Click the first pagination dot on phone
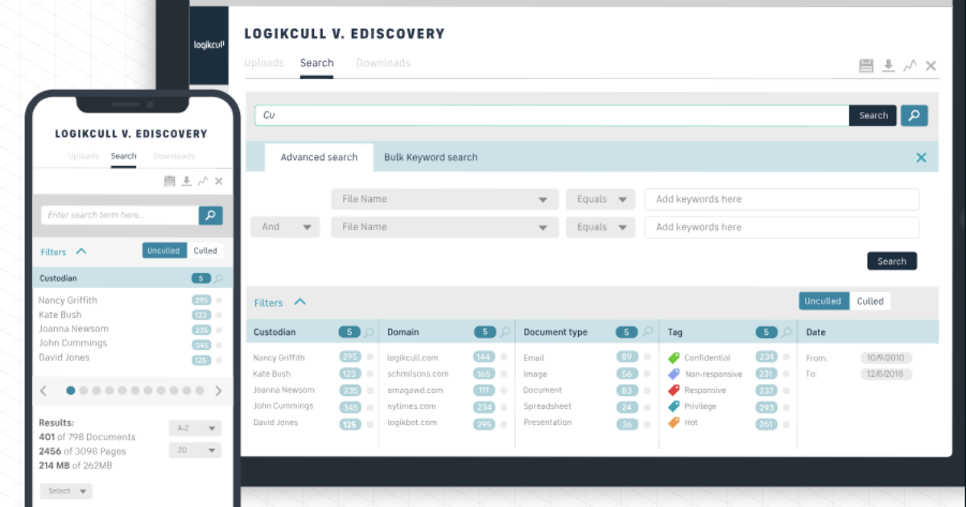This screenshot has height=507, width=966. [x=71, y=391]
